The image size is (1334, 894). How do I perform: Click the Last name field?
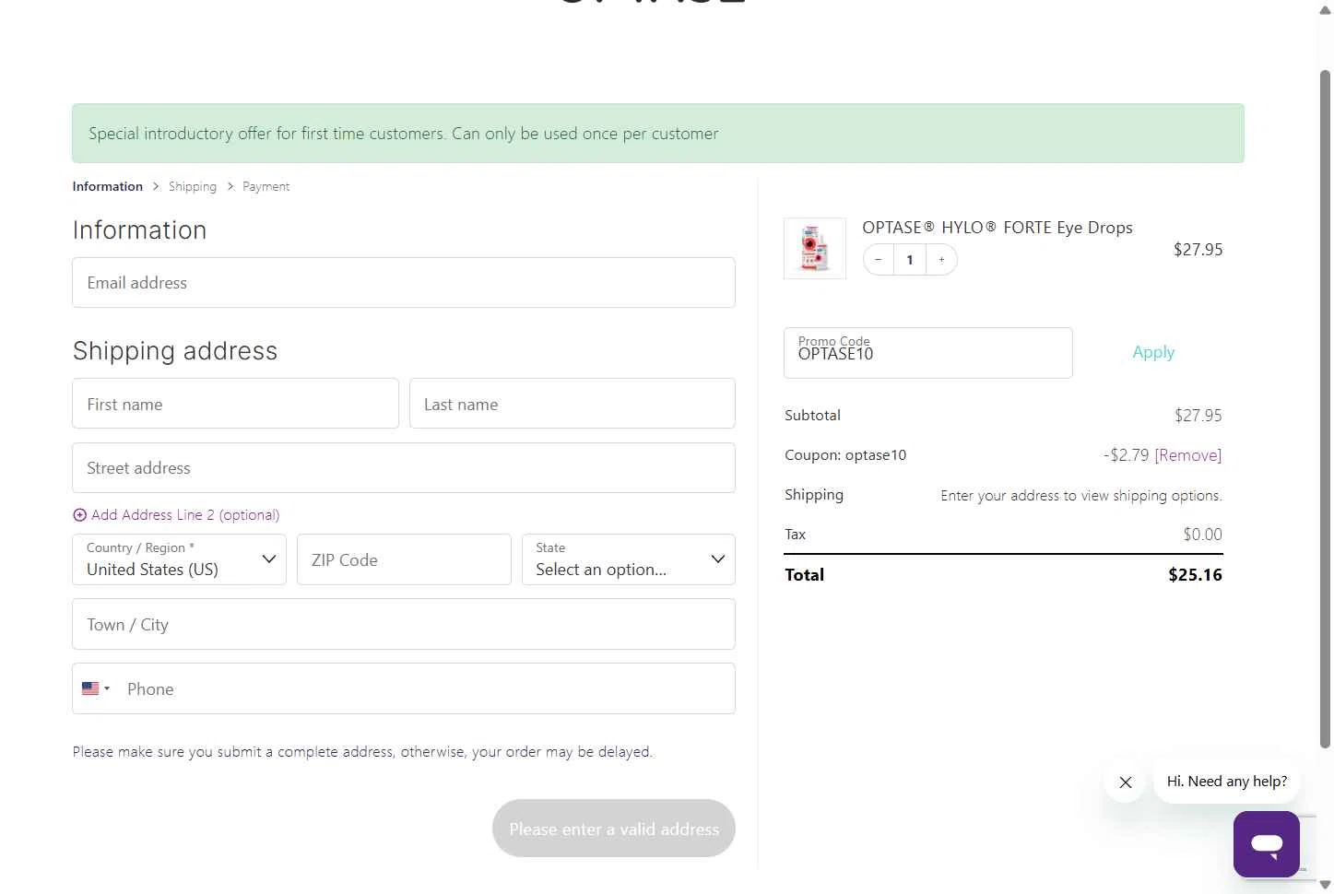coord(573,404)
